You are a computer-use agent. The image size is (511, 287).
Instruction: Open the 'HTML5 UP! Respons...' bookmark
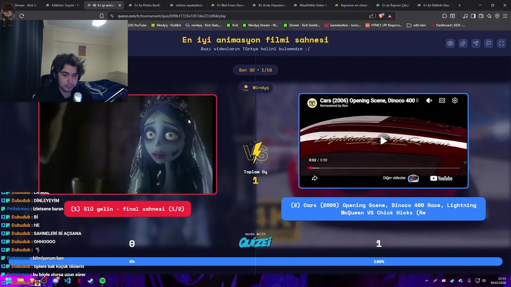[x=383, y=25]
